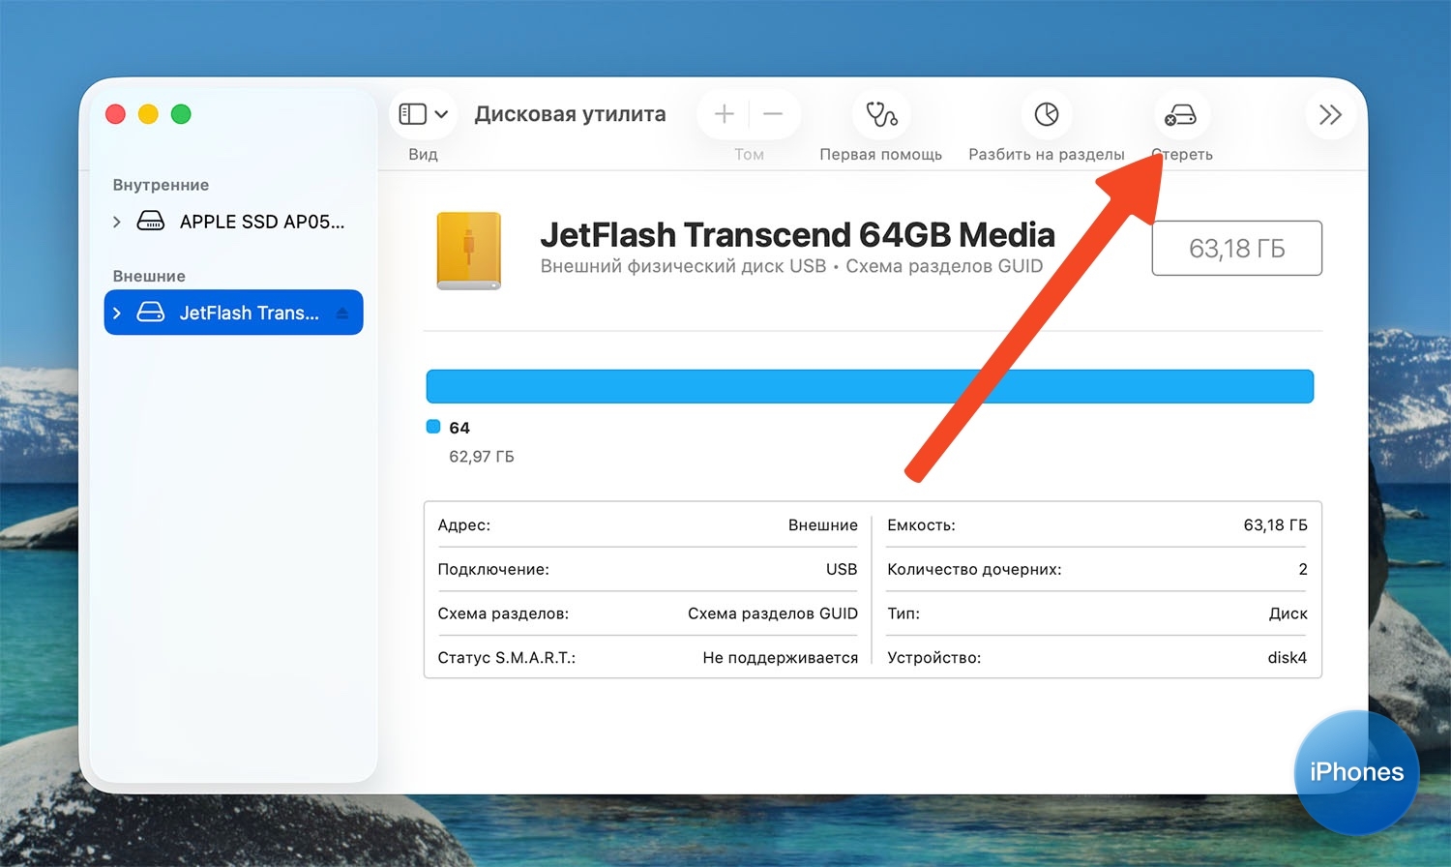1451x867 pixels.
Task: Click the APPLE SSD drive icon in sidebar
Action: click(151, 222)
